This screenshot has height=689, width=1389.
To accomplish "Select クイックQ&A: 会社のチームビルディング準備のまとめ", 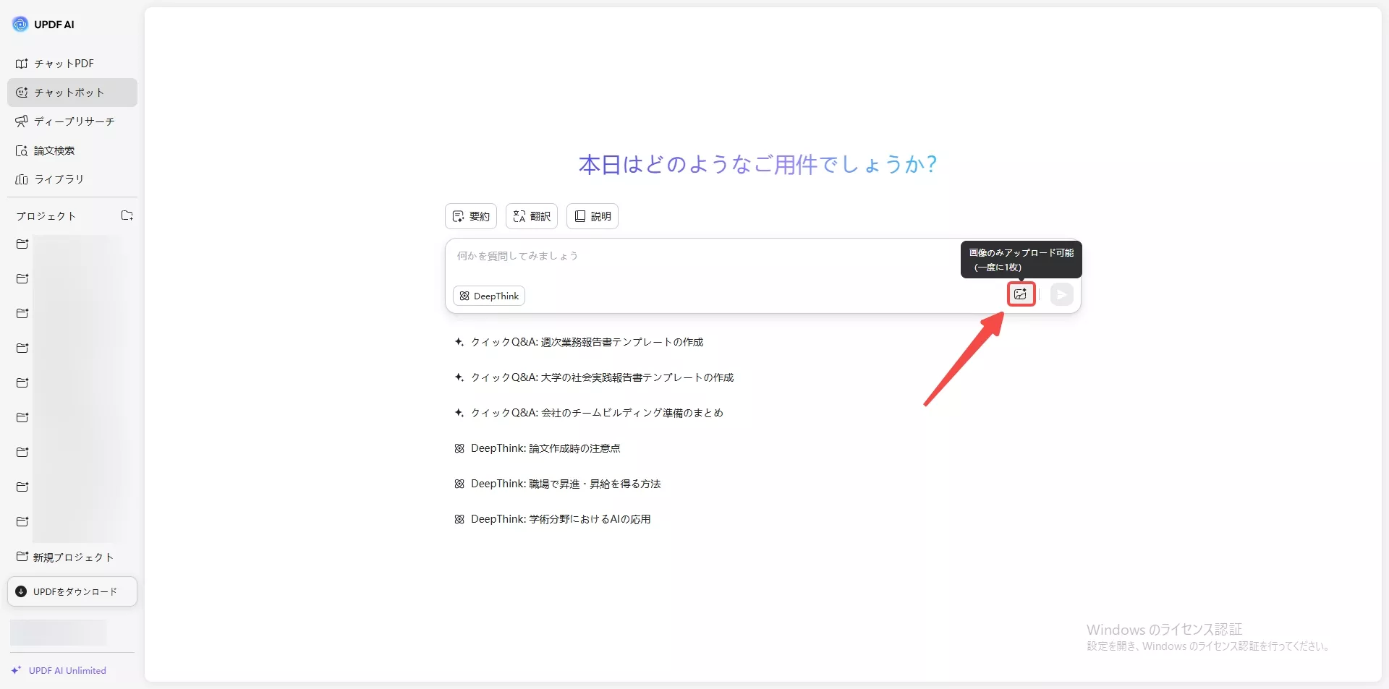I will 597,413.
